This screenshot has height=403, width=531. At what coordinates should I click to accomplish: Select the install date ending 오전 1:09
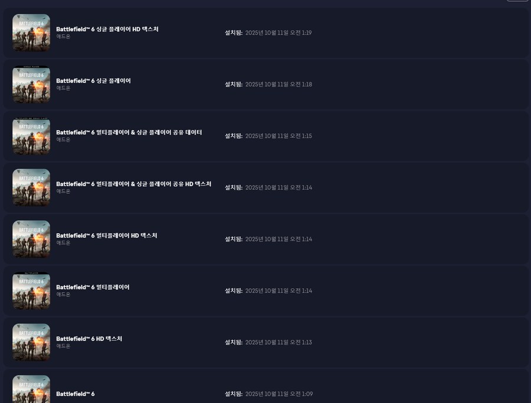pyautogui.click(x=278, y=394)
